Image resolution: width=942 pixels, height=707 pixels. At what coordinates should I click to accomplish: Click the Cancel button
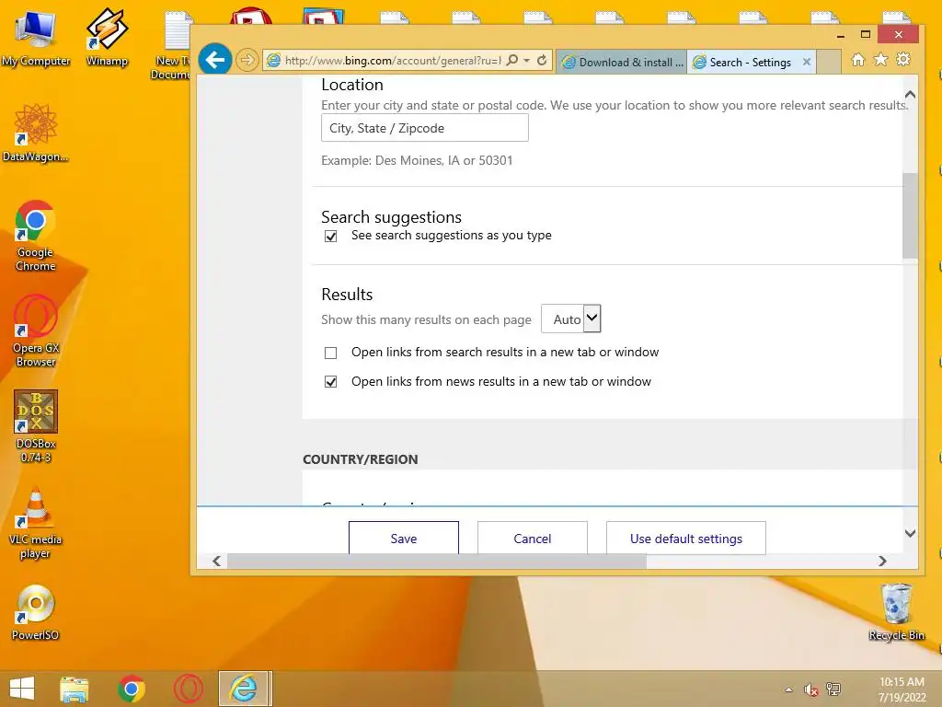[533, 538]
